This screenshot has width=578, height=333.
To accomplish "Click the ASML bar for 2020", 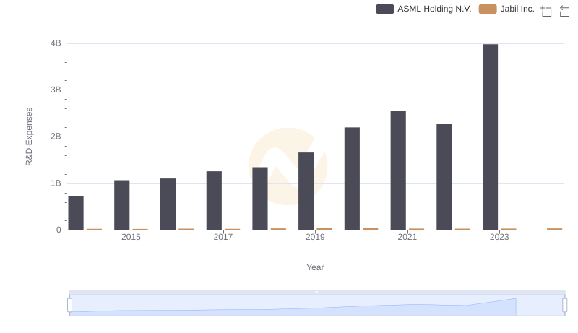I will tap(352, 178).
